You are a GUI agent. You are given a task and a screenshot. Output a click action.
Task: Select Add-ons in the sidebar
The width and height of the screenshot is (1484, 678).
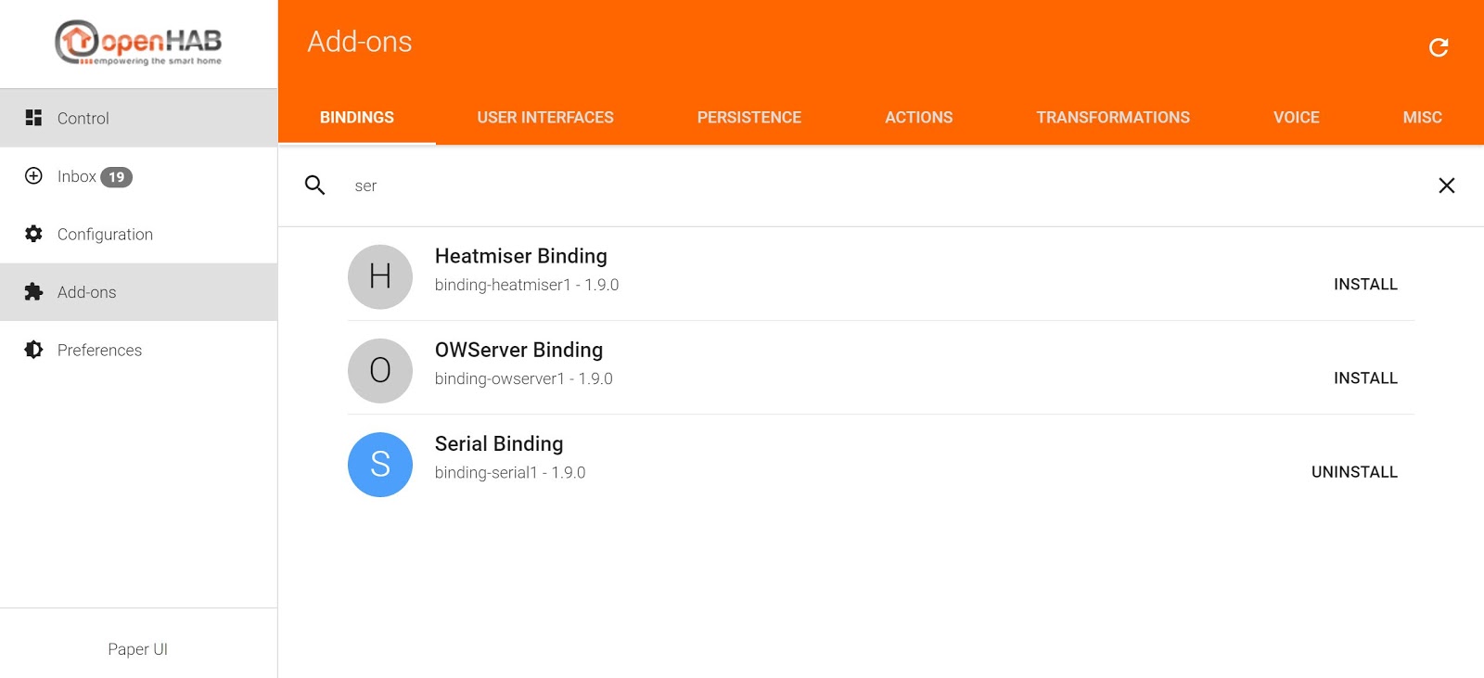[139, 292]
